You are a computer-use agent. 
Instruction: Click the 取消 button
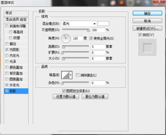point(147,21)
